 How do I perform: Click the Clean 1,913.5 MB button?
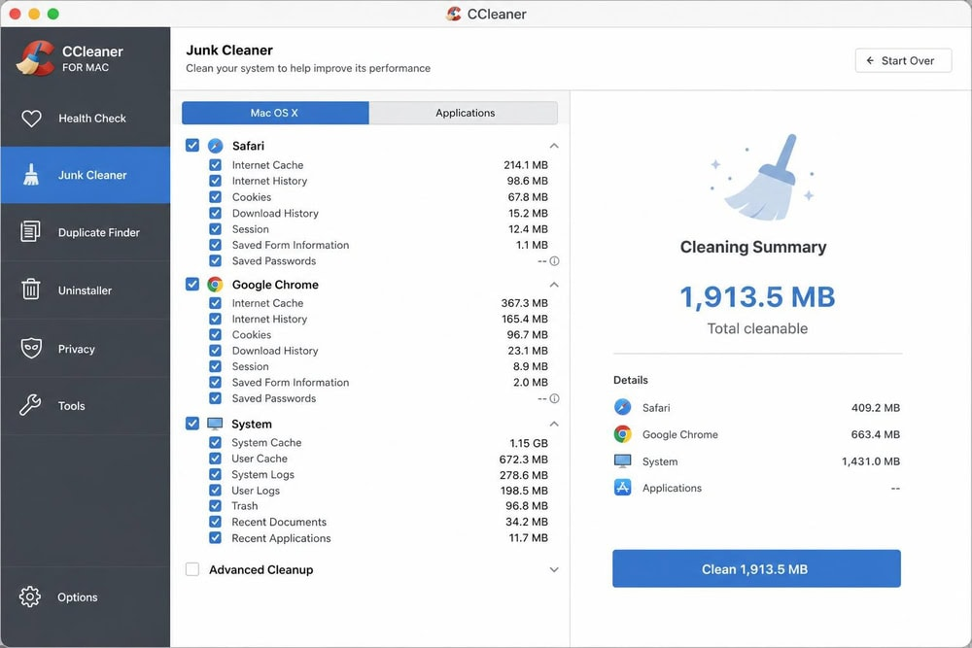[756, 568]
